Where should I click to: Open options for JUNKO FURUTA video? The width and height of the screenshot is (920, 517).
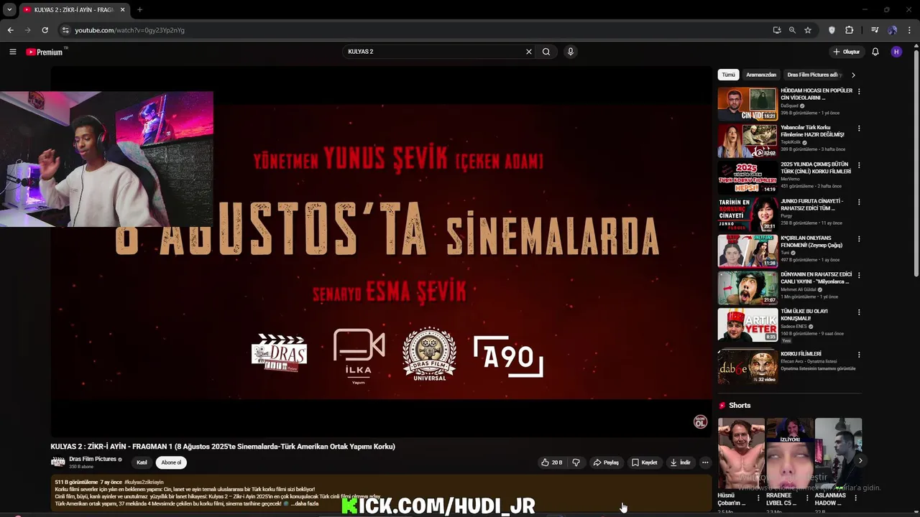tap(859, 202)
